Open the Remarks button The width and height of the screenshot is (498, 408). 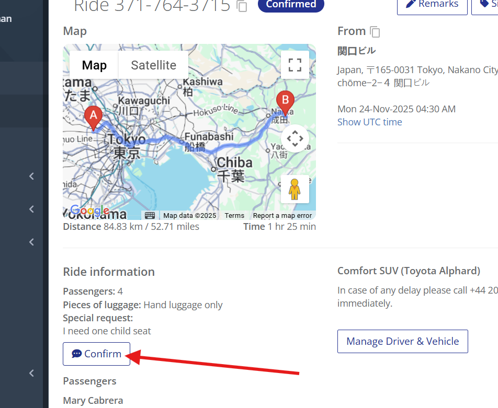(x=432, y=5)
